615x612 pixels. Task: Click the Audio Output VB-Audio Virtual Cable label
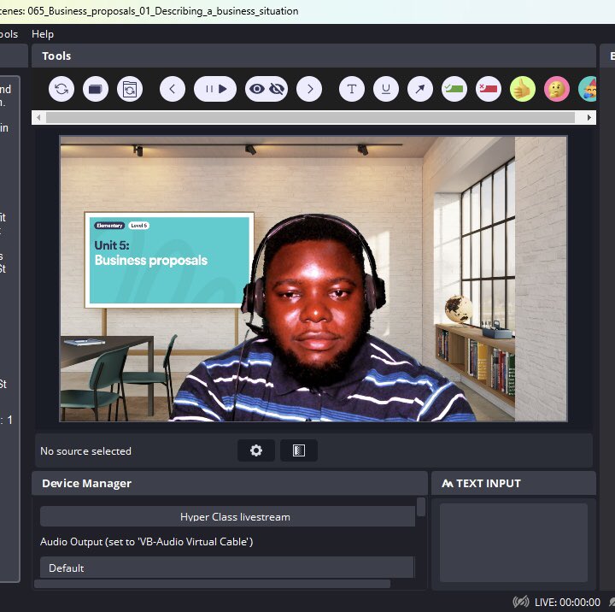pos(147,542)
